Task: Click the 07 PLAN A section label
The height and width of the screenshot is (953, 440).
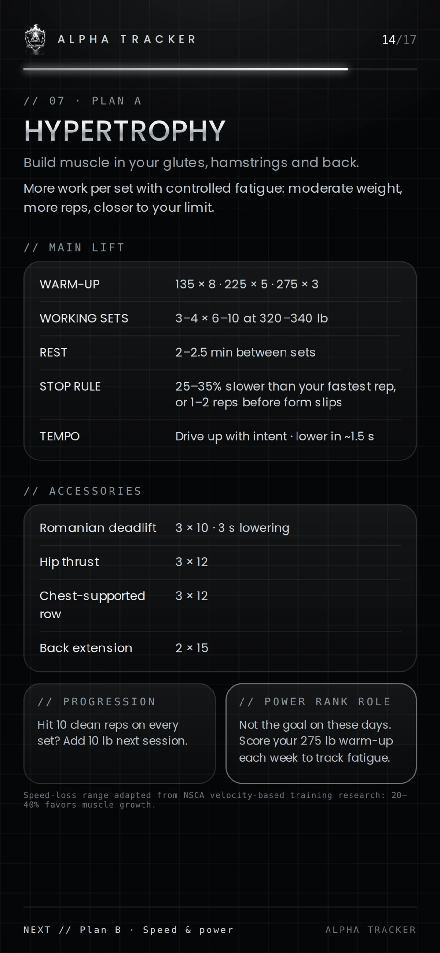Action: click(82, 101)
